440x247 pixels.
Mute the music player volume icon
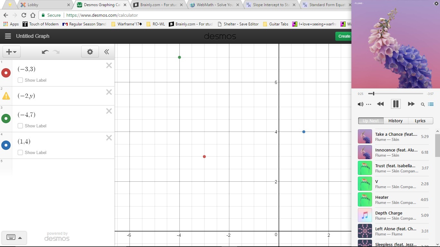(360, 104)
